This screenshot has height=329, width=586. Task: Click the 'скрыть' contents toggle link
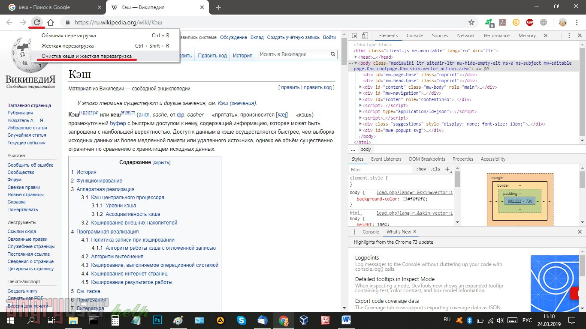(162, 163)
